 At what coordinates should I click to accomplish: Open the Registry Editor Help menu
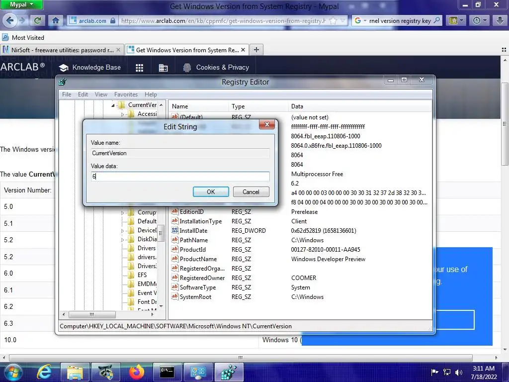[x=151, y=94]
